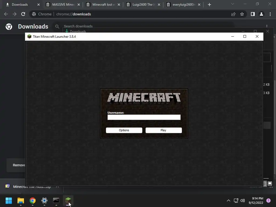
Task: Click the chrome://downloads address bar
Action: coord(130,14)
